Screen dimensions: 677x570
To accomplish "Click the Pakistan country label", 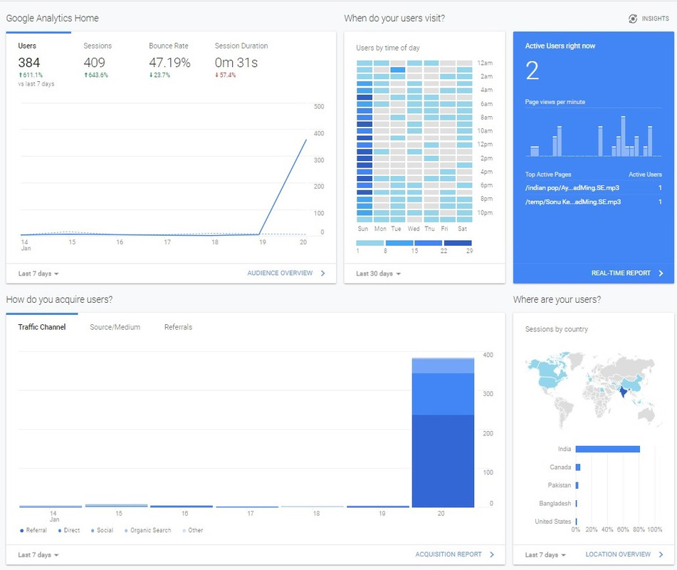I will 560,485.
